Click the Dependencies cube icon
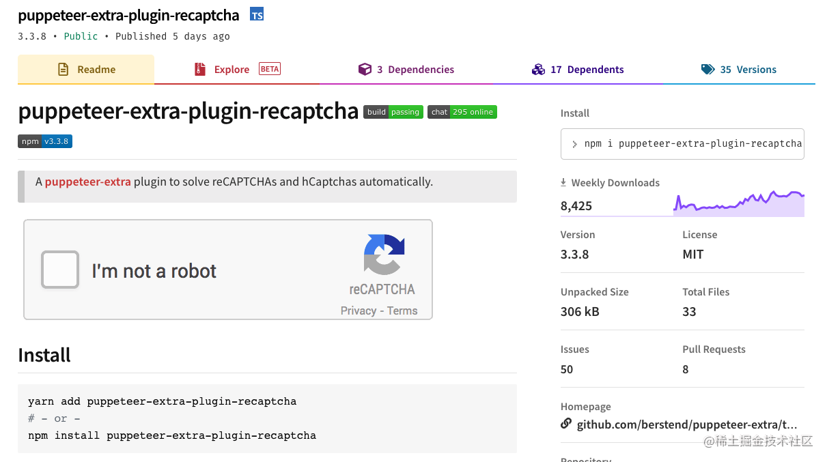Image resolution: width=827 pixels, height=462 pixels. click(365, 69)
